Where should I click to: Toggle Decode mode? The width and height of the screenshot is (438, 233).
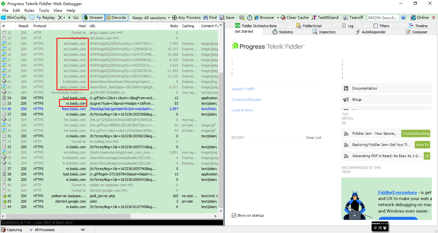(116, 18)
